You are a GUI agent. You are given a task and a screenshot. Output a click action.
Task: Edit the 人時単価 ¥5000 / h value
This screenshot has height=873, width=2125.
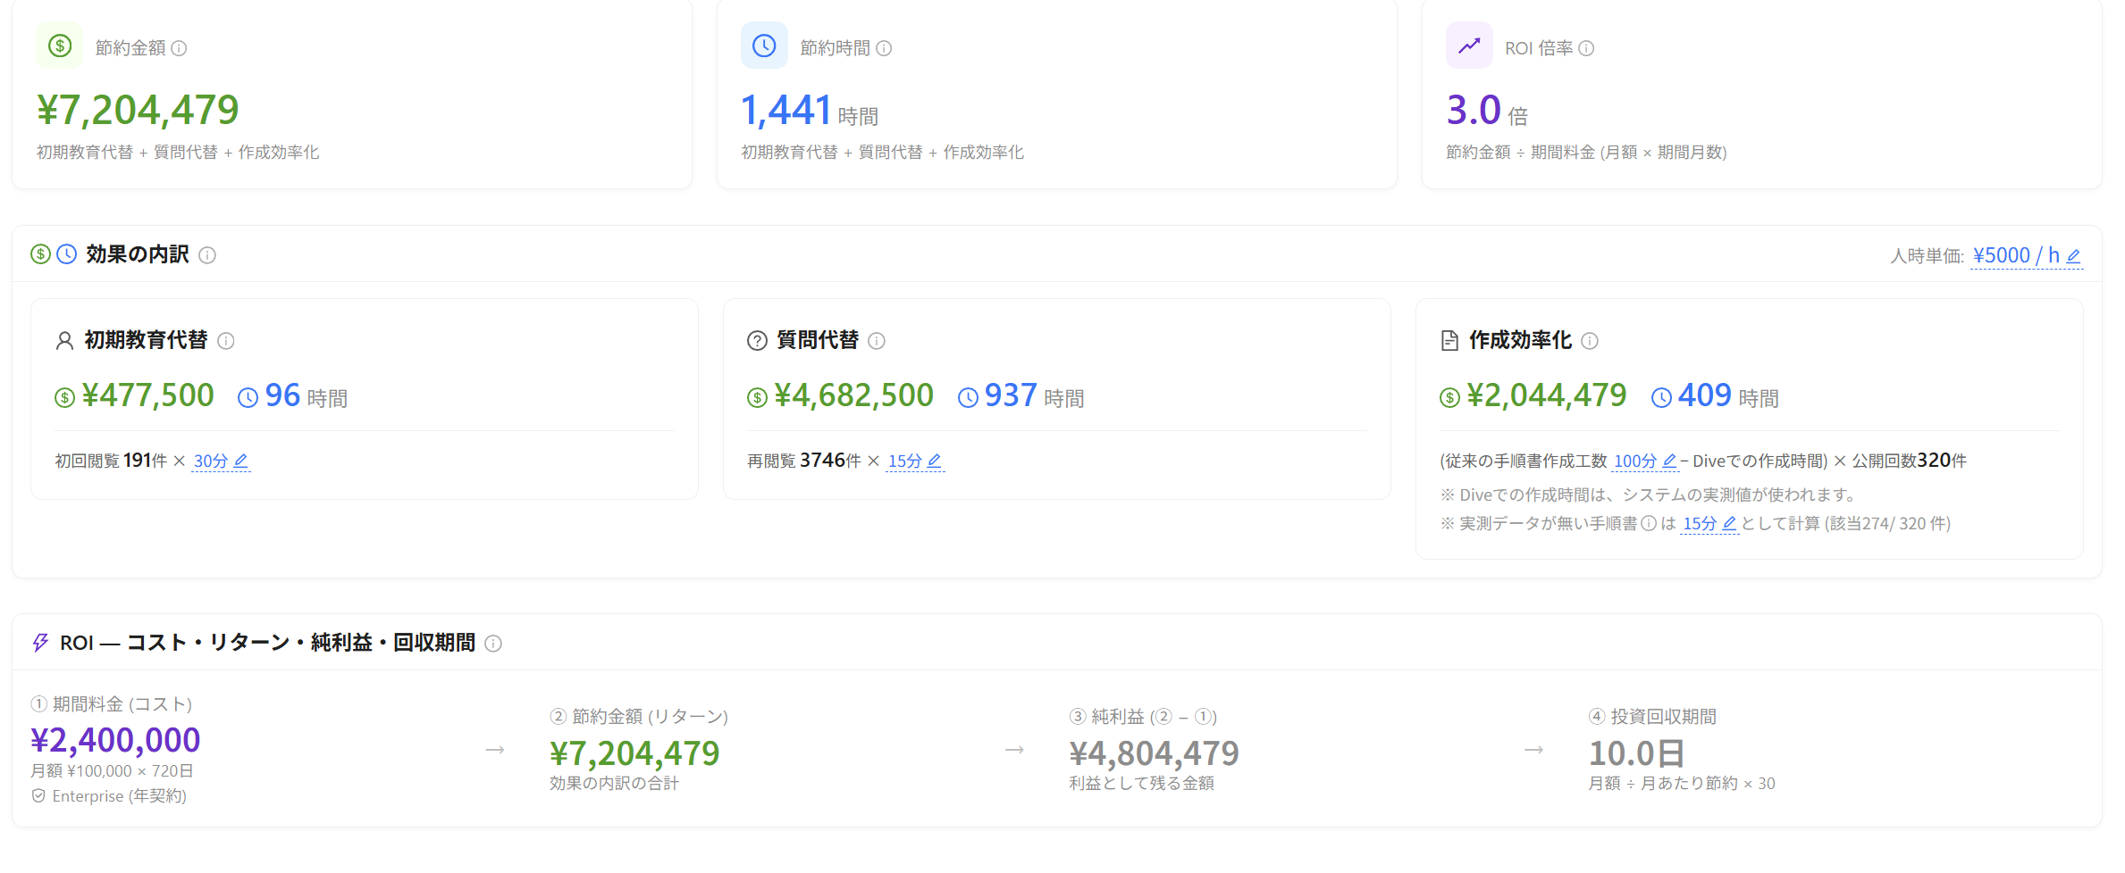pyautogui.click(x=2027, y=256)
